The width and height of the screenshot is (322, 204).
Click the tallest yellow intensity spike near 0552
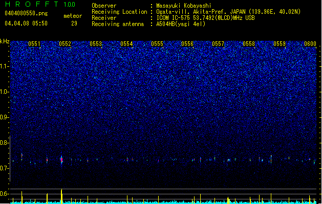click(x=61, y=196)
